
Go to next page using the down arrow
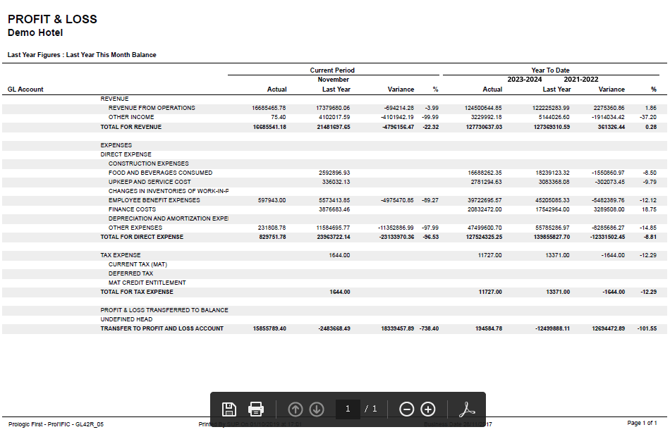click(x=317, y=409)
